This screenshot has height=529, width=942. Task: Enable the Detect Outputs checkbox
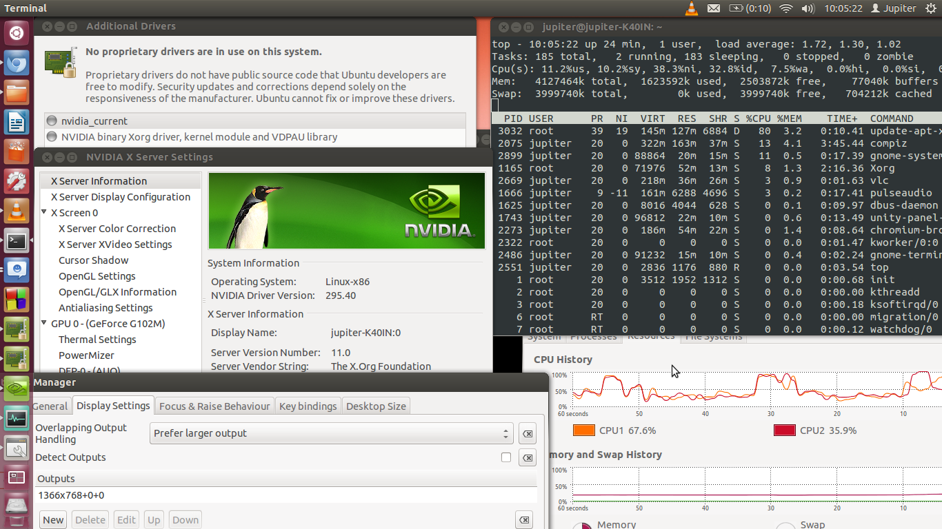point(506,457)
